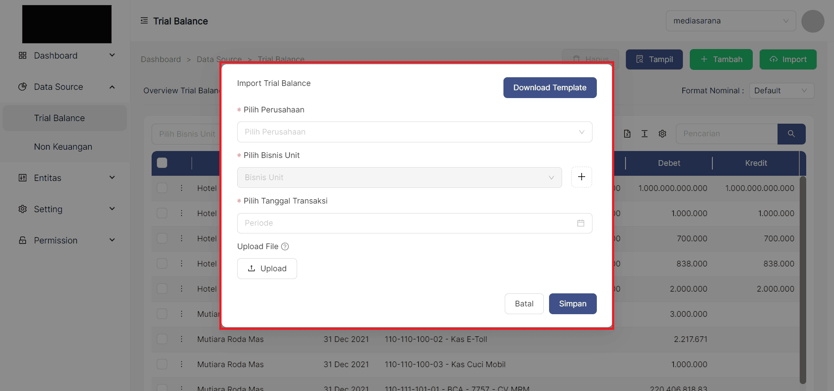834x391 pixels.
Task: Click the Upload File help question icon
Action: click(285, 246)
